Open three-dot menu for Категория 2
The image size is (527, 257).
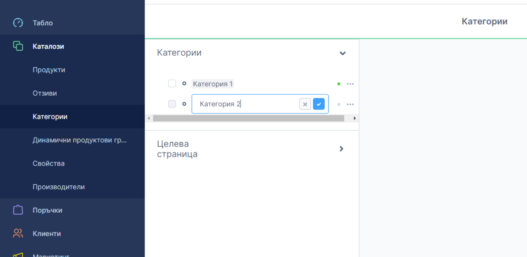tap(350, 105)
